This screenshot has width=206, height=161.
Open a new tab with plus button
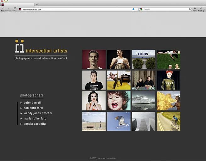point(37,4)
